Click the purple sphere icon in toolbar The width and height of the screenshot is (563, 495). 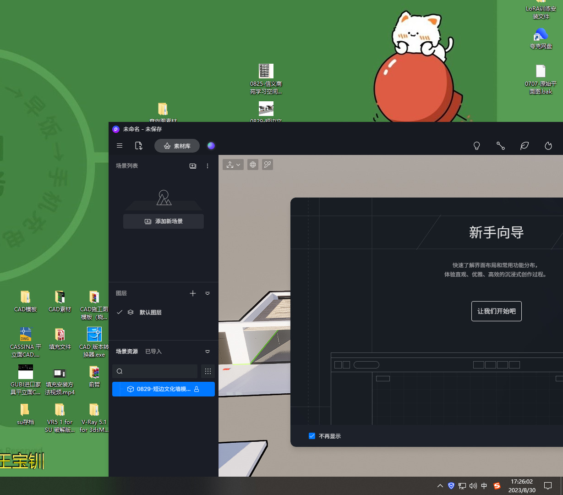(x=211, y=146)
